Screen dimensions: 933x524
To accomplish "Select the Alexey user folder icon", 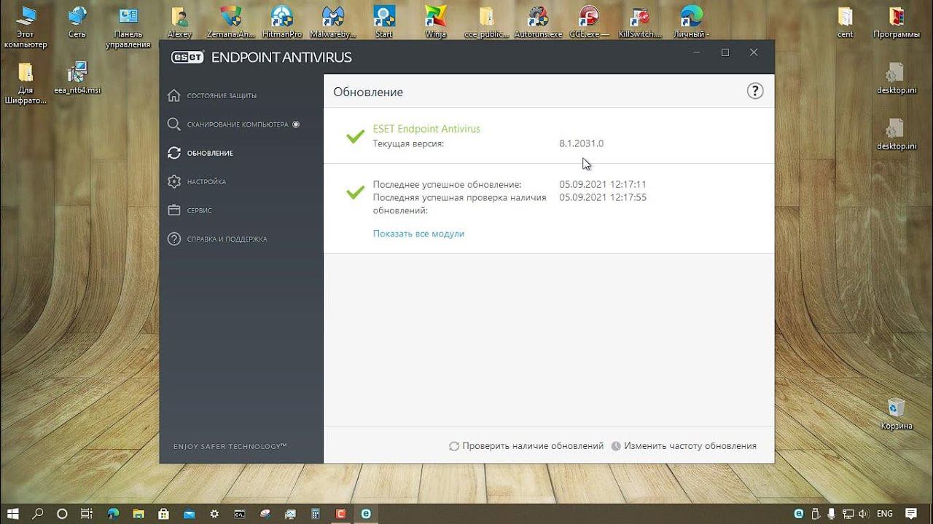I will (179, 22).
